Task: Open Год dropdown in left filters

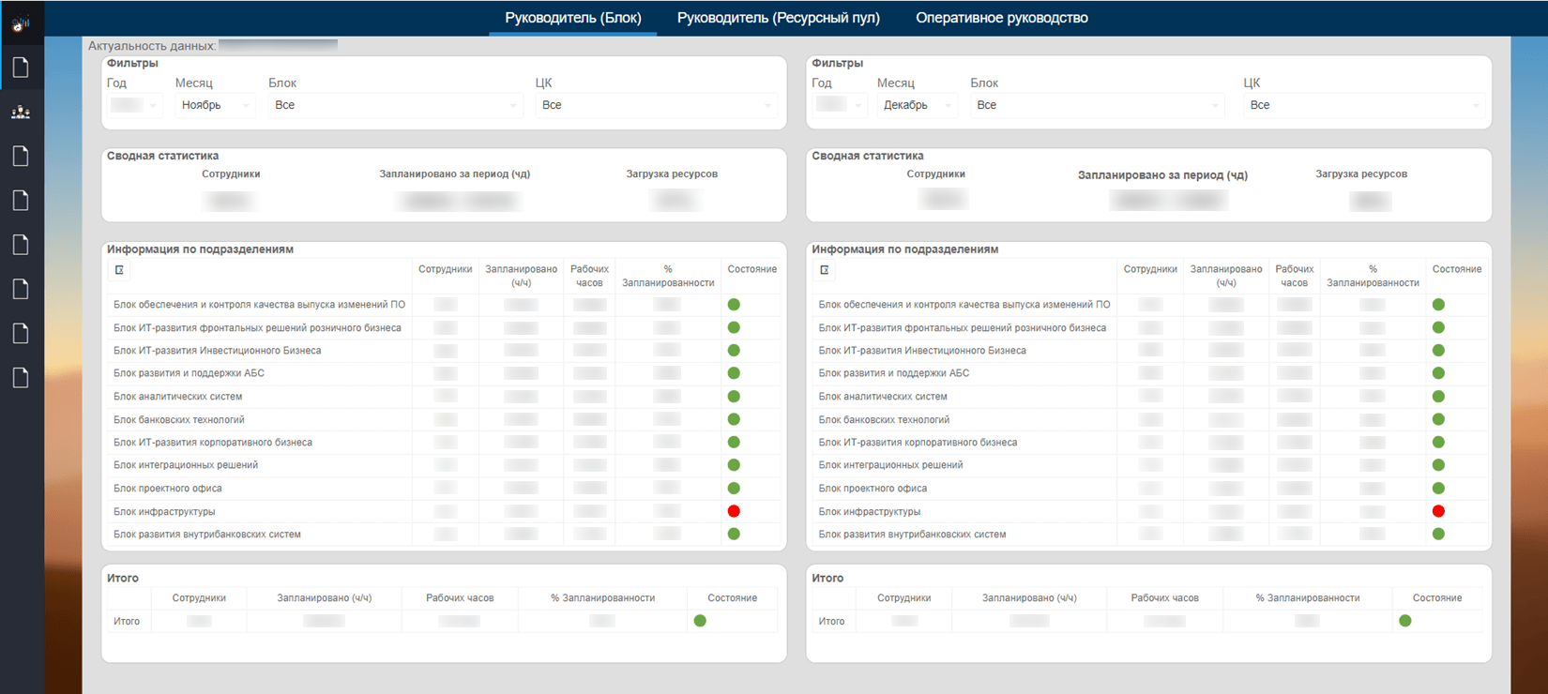Action: click(x=134, y=105)
